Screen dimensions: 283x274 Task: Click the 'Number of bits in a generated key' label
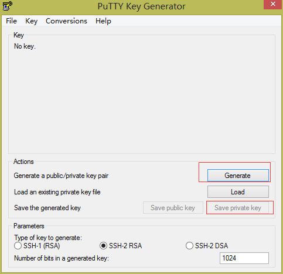pyautogui.click(x=62, y=258)
